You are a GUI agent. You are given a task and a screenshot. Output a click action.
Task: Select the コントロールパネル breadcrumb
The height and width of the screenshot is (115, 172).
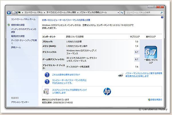[34, 12]
